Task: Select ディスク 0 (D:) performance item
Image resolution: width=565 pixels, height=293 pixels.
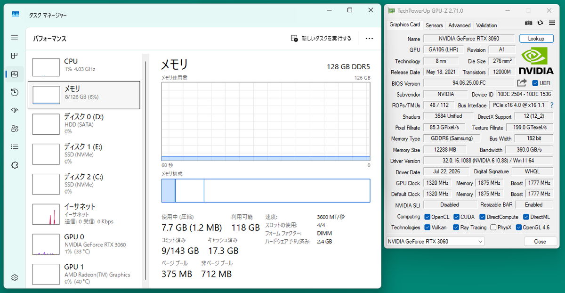Action: coord(84,124)
